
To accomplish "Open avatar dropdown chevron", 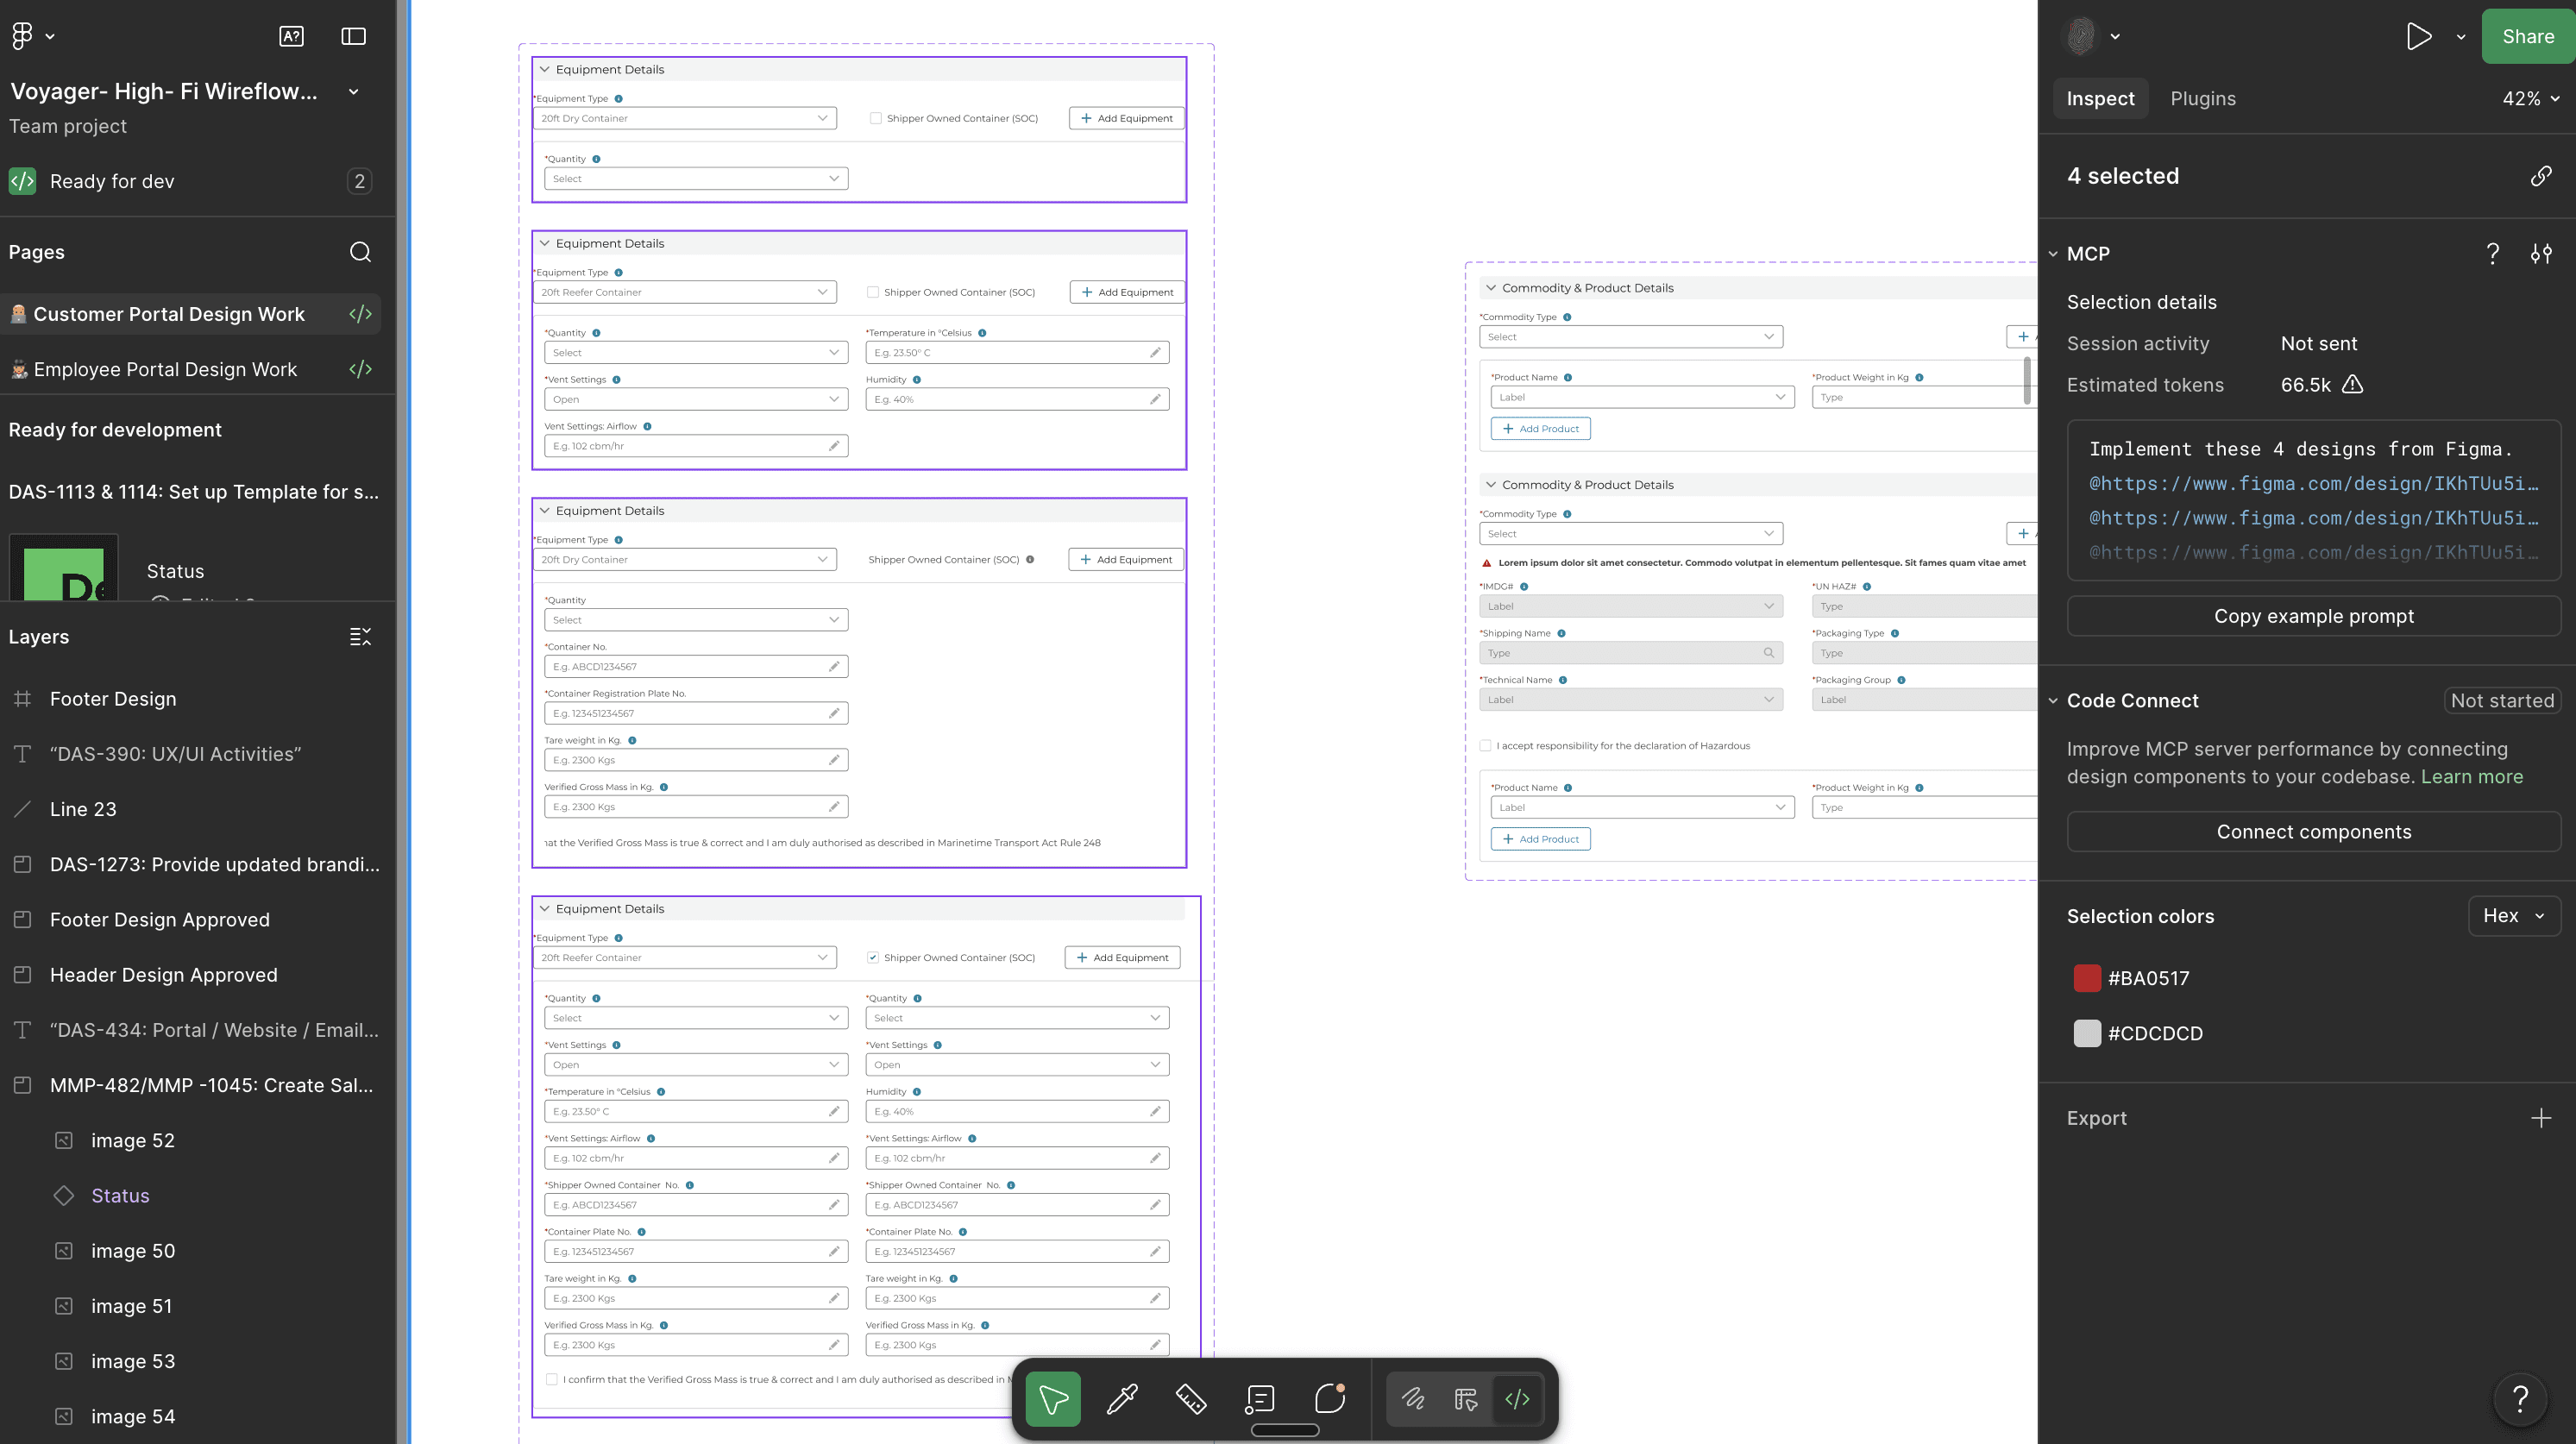I will pos(2115,37).
